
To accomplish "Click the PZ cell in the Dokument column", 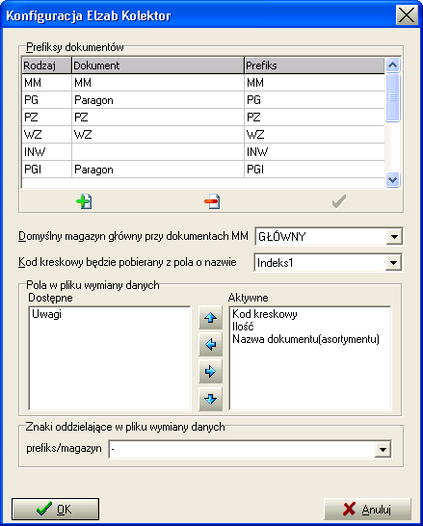I will 158,118.
